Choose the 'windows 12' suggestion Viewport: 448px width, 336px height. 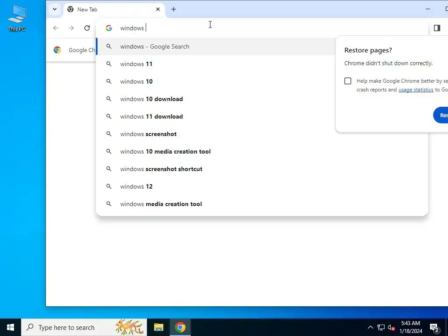[x=262, y=186]
